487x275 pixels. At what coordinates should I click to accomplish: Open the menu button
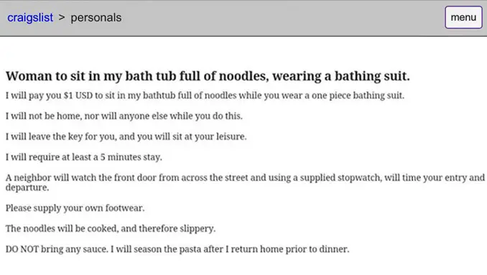[x=463, y=17]
